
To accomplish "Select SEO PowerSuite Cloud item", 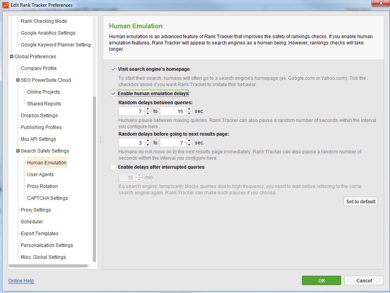I will click(x=46, y=80).
